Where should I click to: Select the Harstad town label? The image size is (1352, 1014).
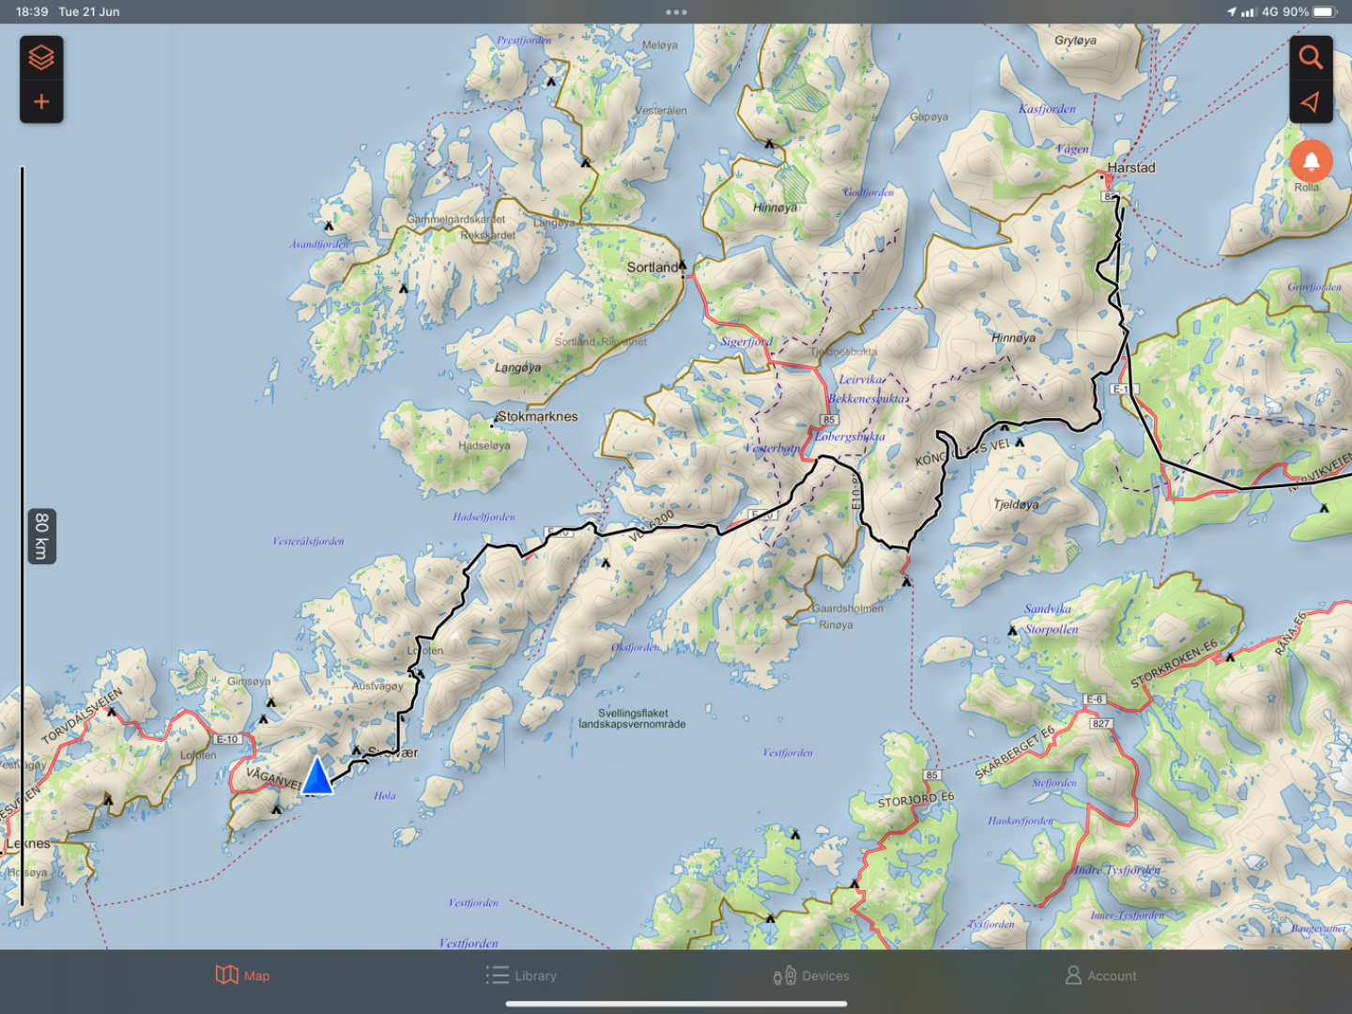tap(1130, 167)
